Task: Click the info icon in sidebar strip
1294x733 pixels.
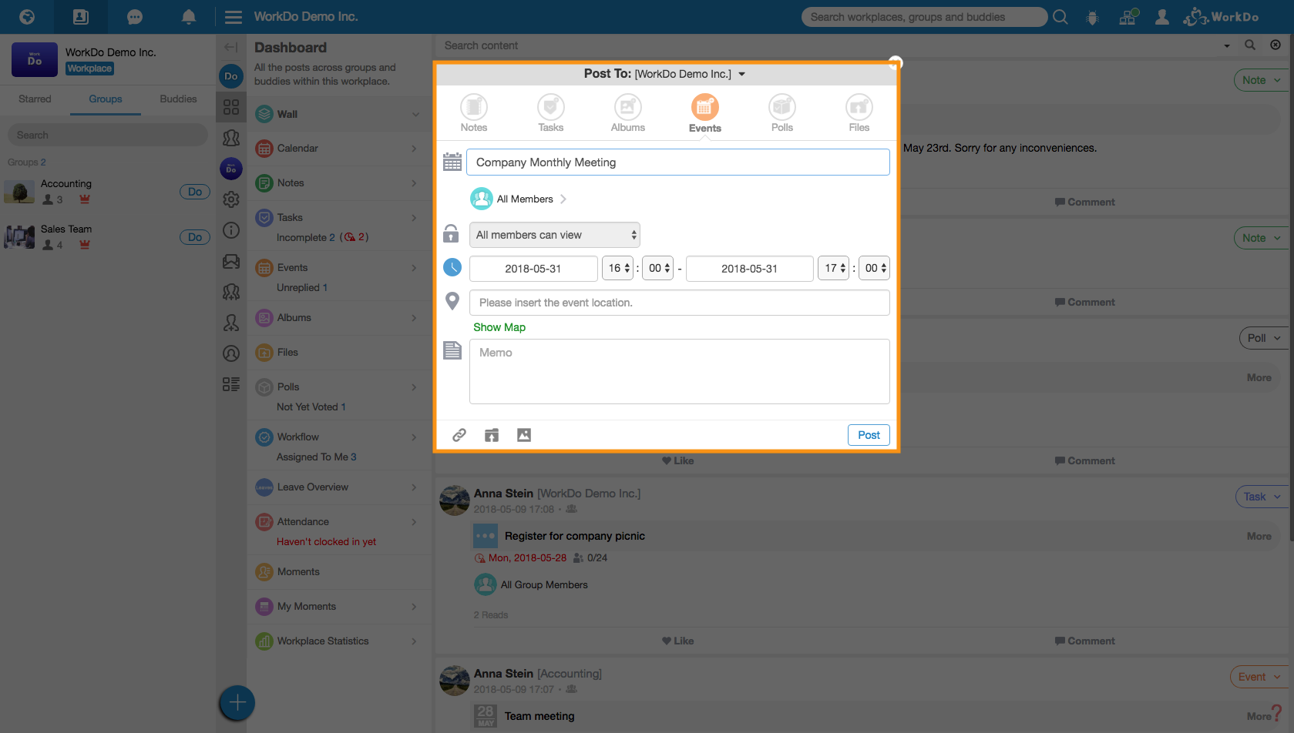Action: tap(231, 230)
